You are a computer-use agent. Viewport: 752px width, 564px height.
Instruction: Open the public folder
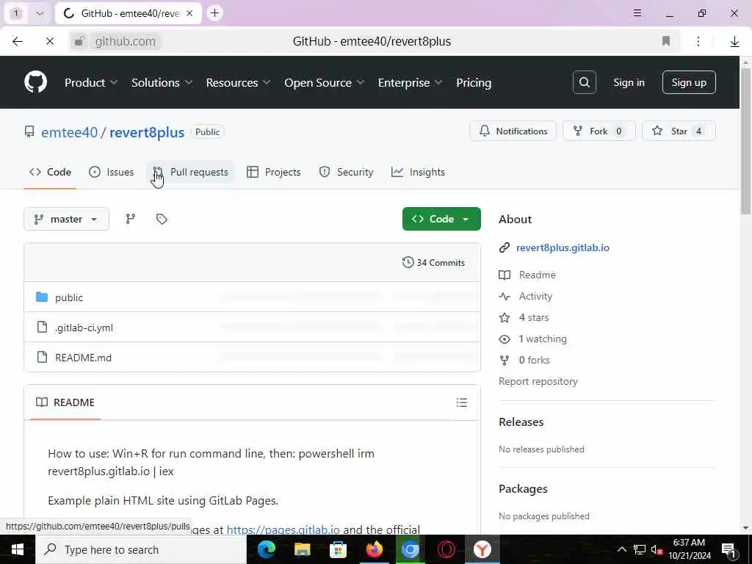[68, 298]
